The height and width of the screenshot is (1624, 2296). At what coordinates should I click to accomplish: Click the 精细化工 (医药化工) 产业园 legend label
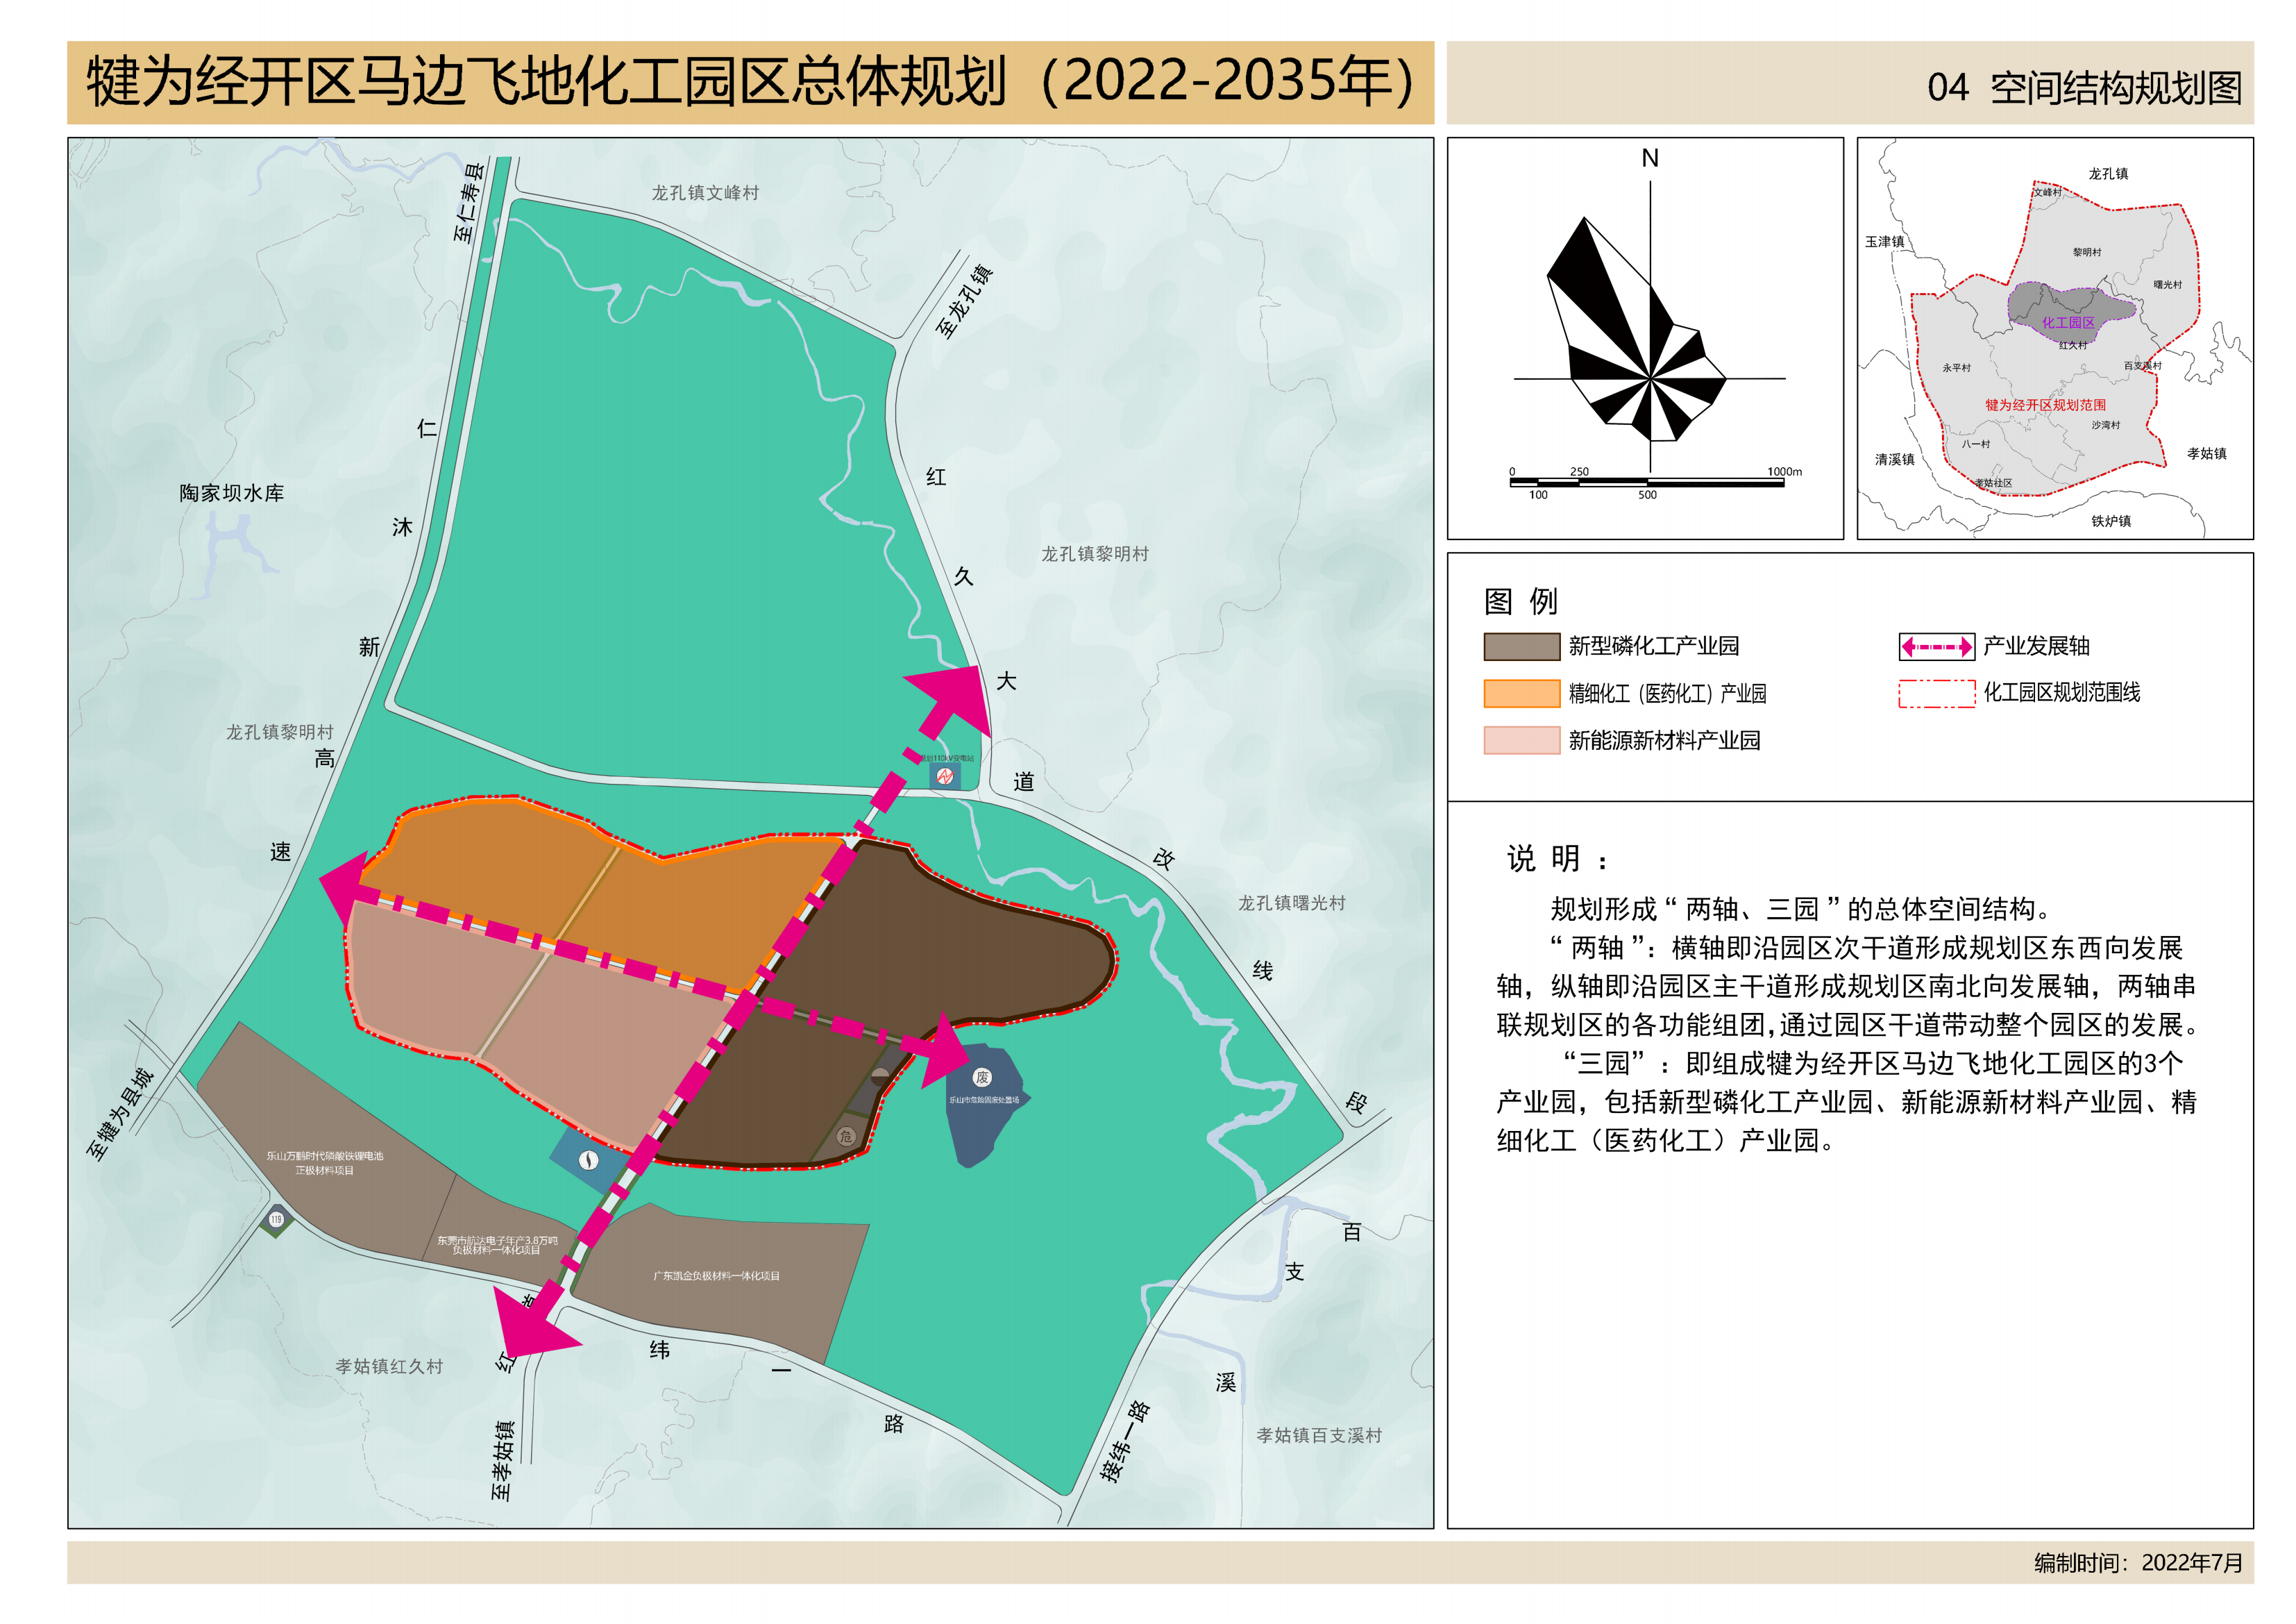1667,694
